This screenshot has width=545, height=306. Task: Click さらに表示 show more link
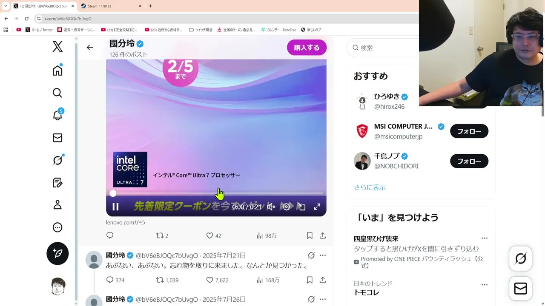coord(370,187)
